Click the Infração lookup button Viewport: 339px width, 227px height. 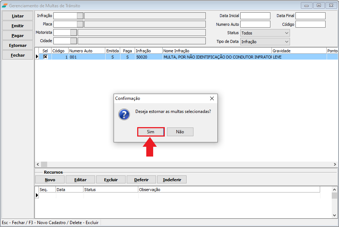[x=80, y=16]
